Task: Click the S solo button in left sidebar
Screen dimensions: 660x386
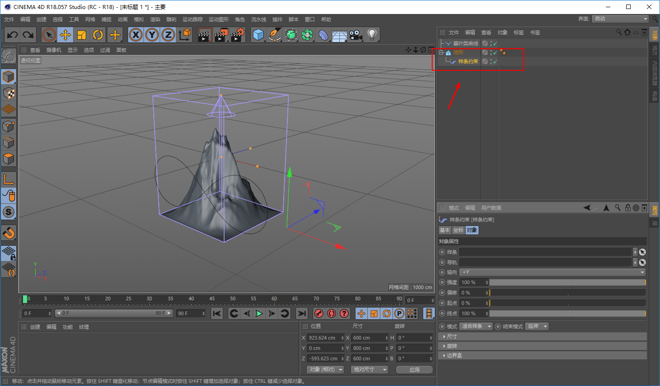Action: pyautogui.click(x=9, y=211)
